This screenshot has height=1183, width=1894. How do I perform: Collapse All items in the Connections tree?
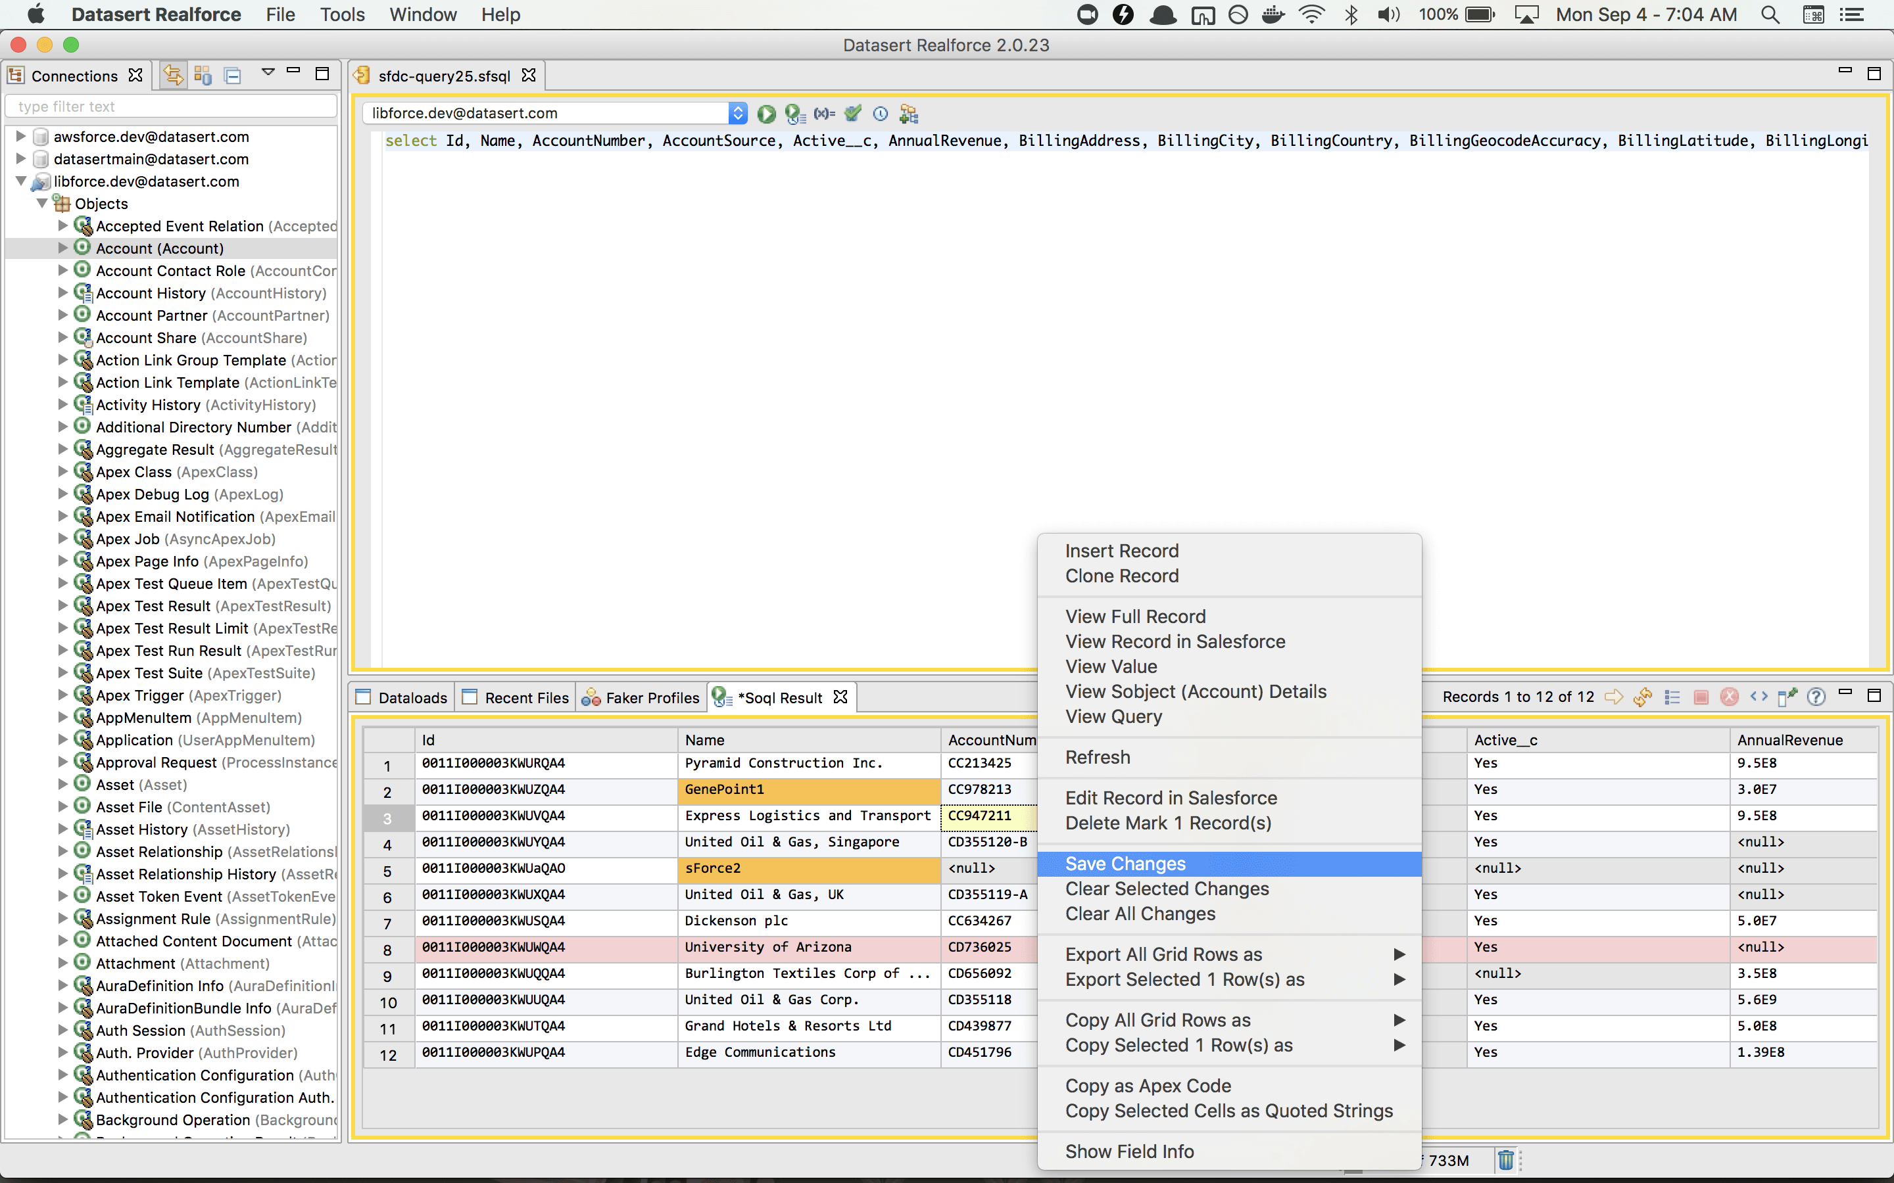[x=232, y=74]
